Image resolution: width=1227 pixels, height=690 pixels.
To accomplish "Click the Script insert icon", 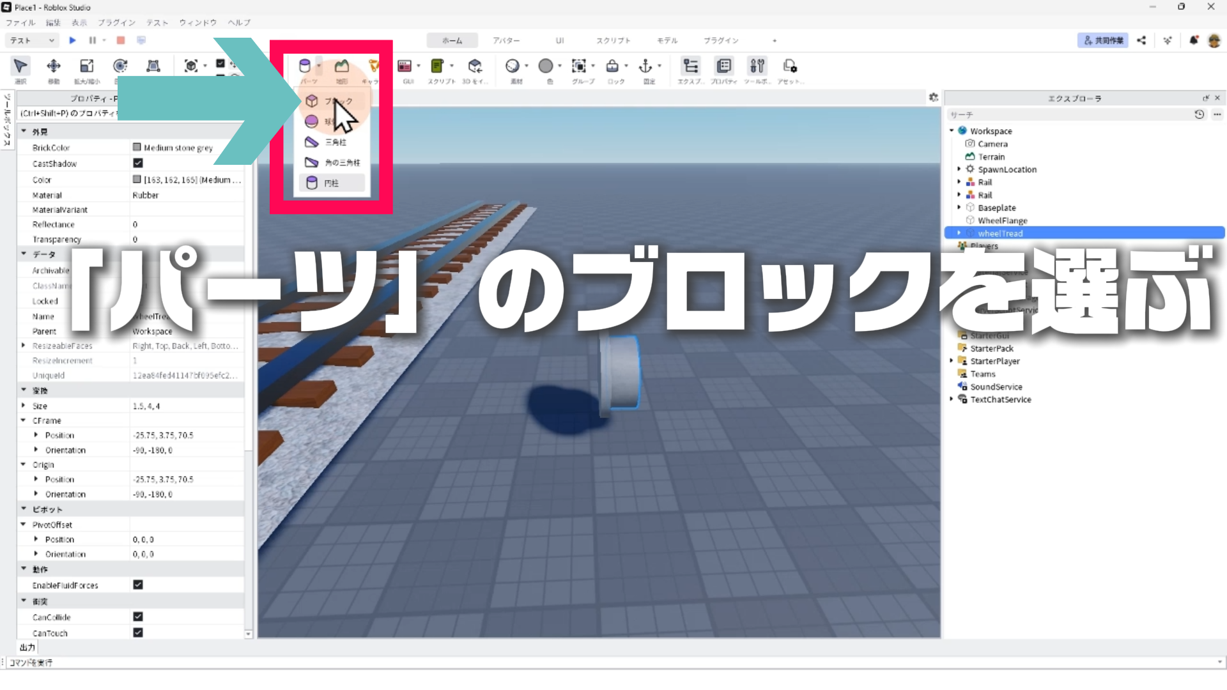I will tap(437, 66).
